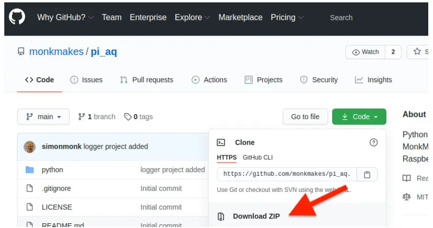433x228 pixels.
Task: Click the simonmonk avatar image
Action: coord(29,147)
